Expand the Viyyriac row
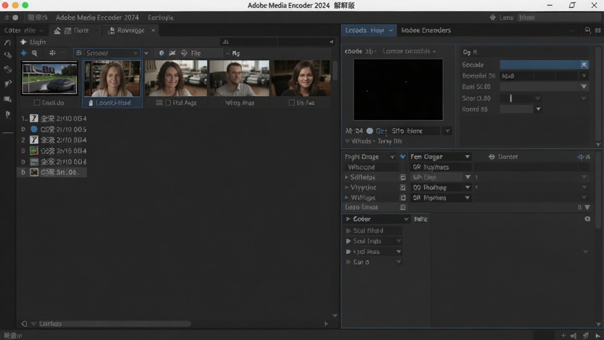This screenshot has height=340, width=604. click(x=346, y=187)
